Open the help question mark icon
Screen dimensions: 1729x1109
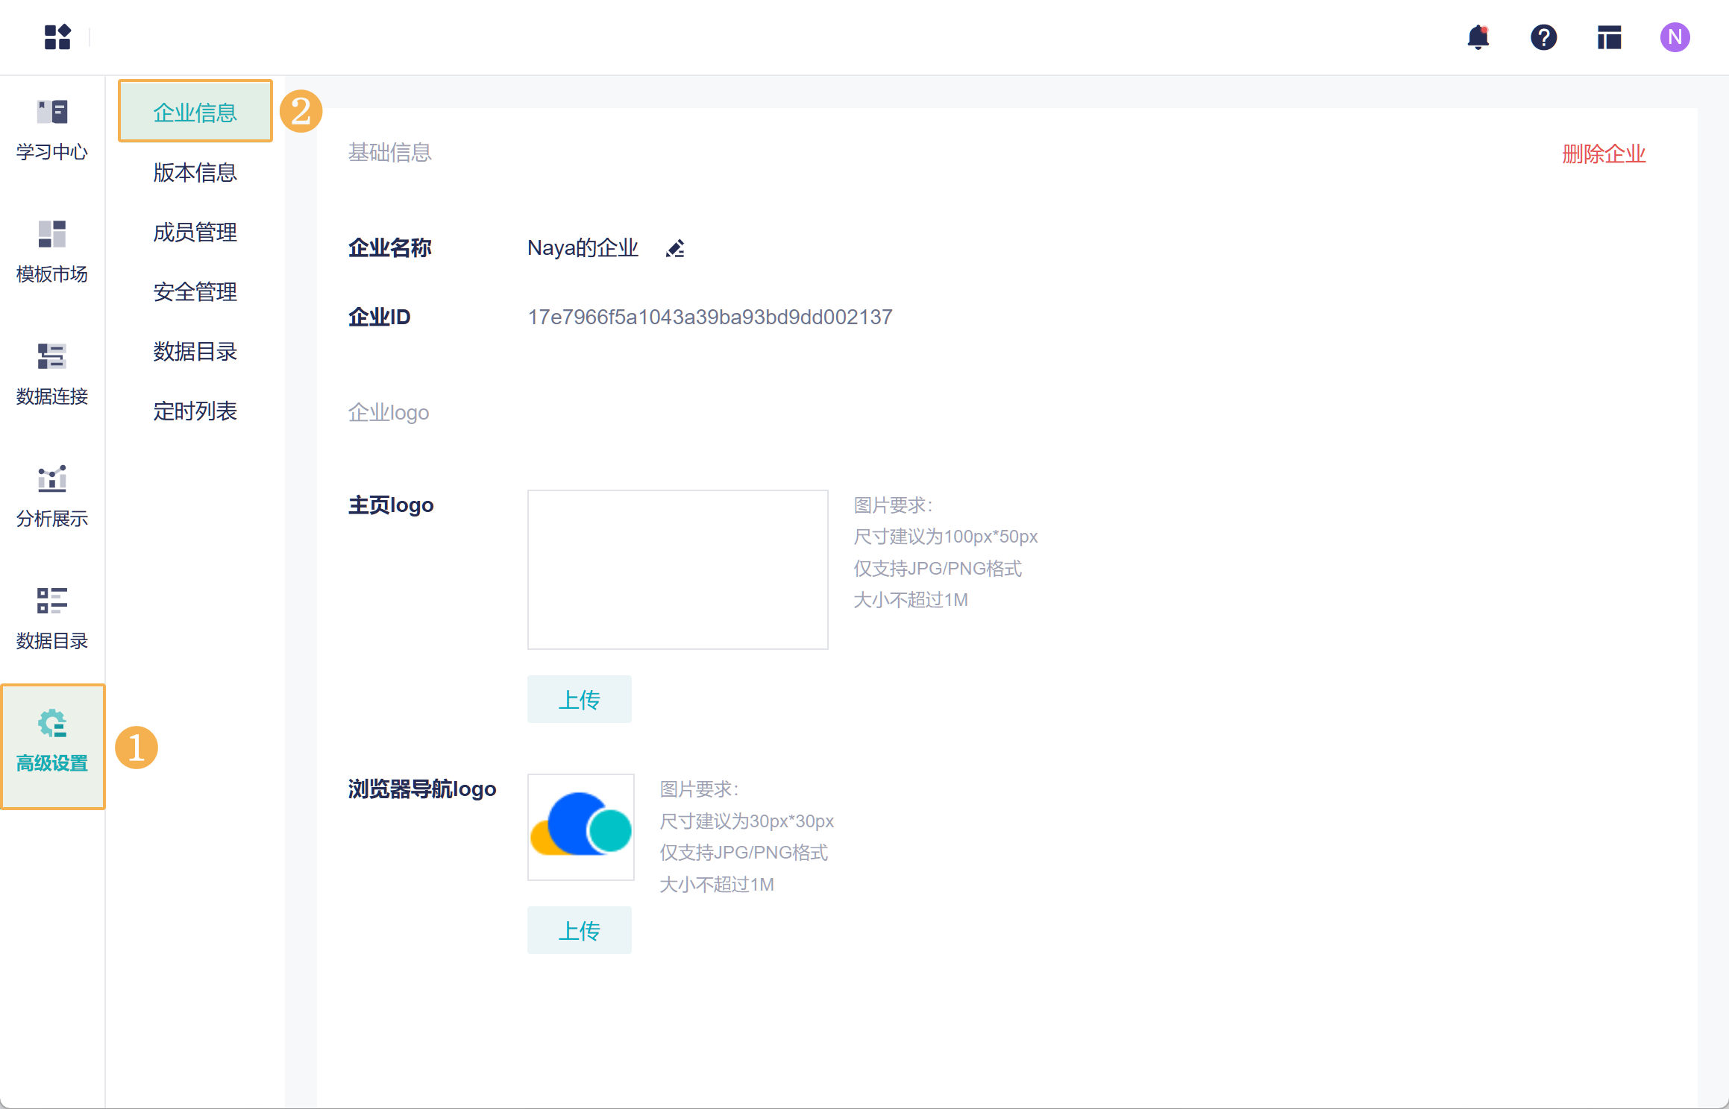tap(1543, 37)
